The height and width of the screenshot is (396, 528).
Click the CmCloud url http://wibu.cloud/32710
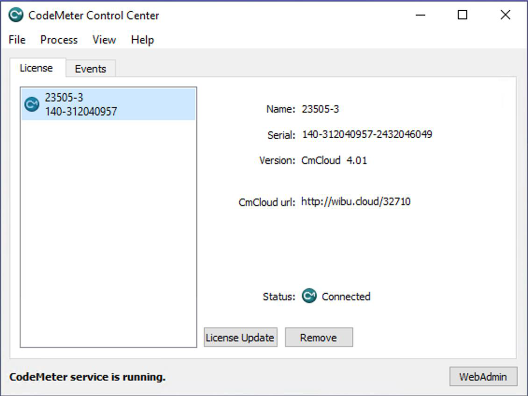tap(356, 202)
